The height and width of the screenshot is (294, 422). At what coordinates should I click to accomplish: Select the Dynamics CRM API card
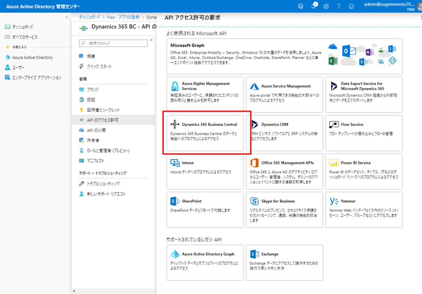pyautogui.click(x=284, y=133)
